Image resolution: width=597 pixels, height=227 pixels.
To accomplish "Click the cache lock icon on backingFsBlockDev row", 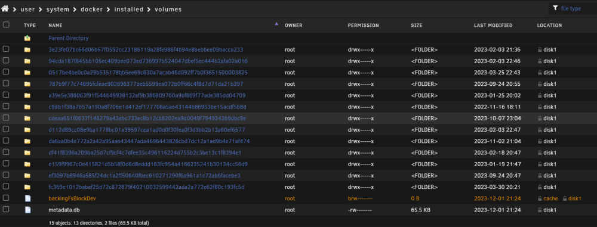I will click(x=540, y=198).
